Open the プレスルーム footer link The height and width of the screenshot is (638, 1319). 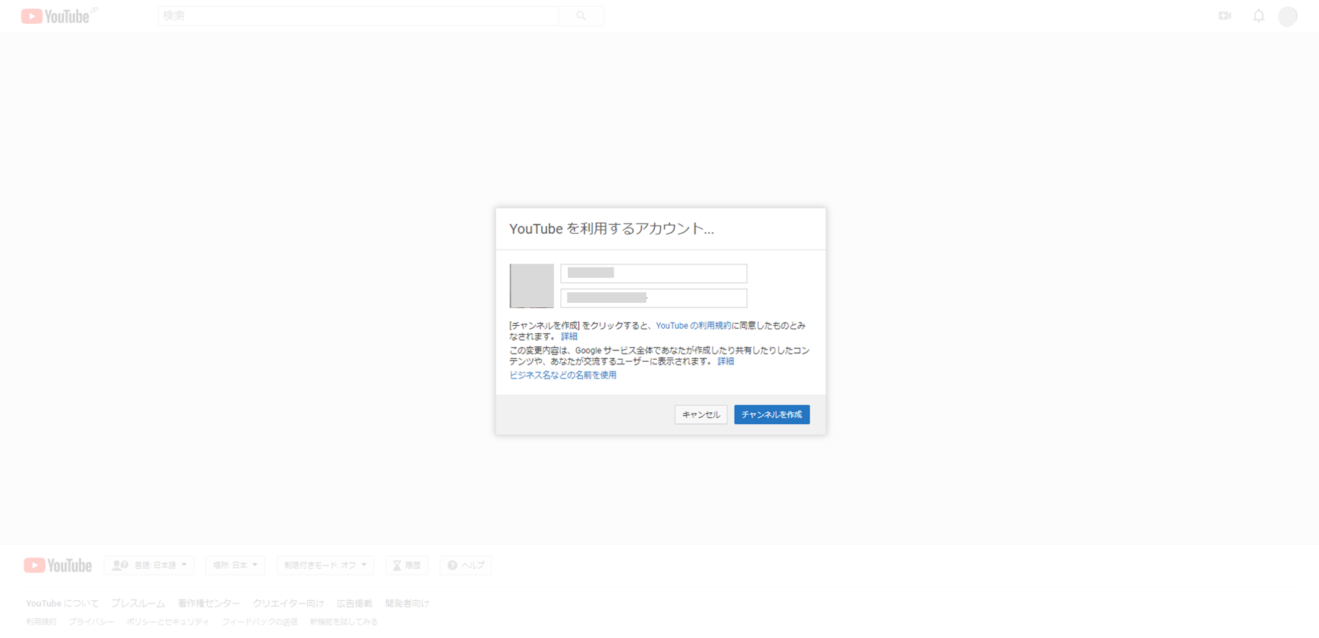tap(138, 603)
